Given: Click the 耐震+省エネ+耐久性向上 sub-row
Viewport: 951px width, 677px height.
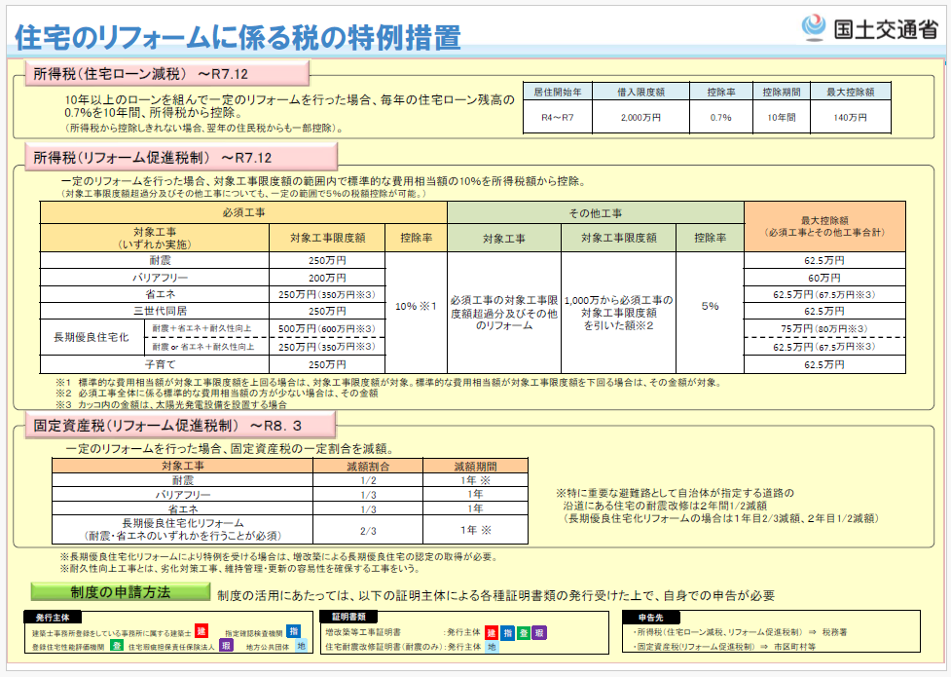Looking at the screenshot, I should click(206, 328).
